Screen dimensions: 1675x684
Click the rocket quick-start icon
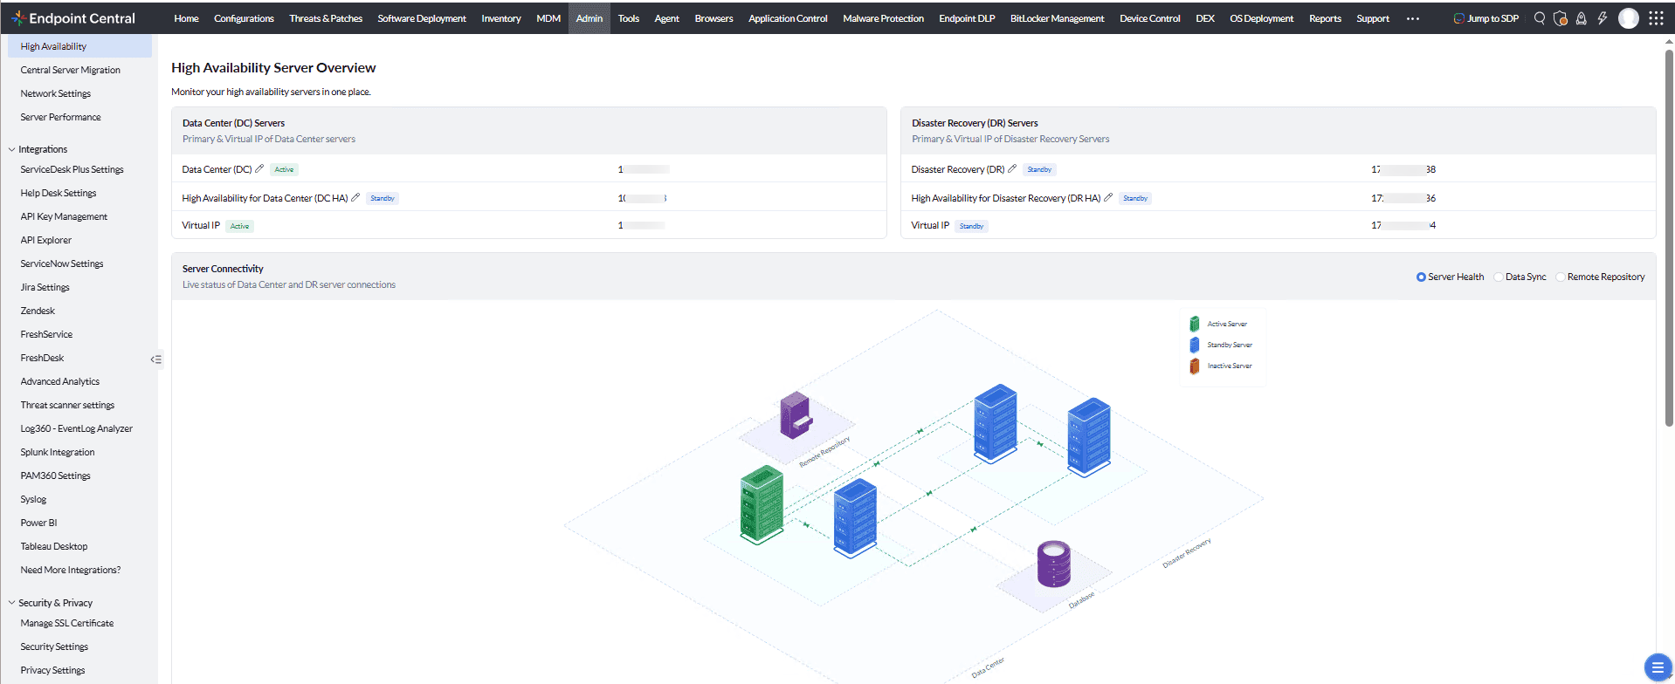click(x=1582, y=18)
